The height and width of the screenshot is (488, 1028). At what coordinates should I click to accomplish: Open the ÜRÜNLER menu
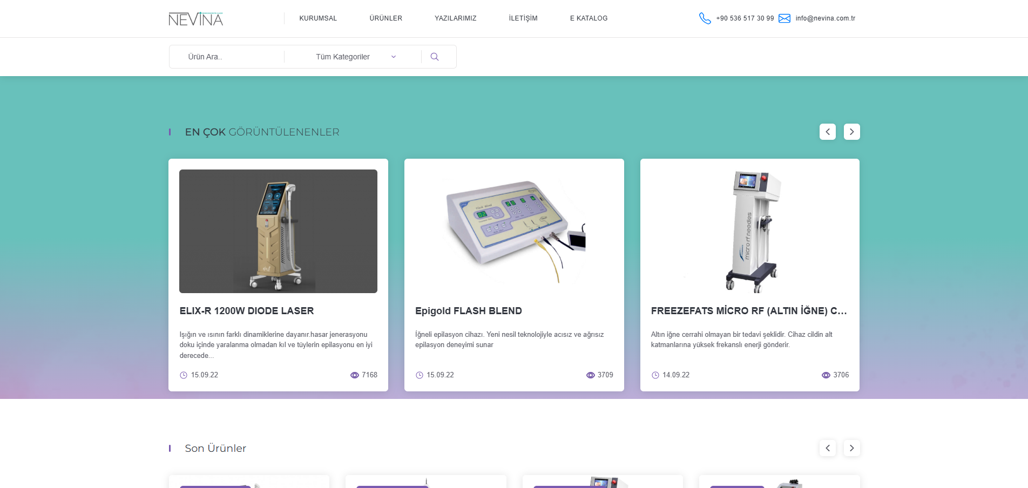pos(385,18)
